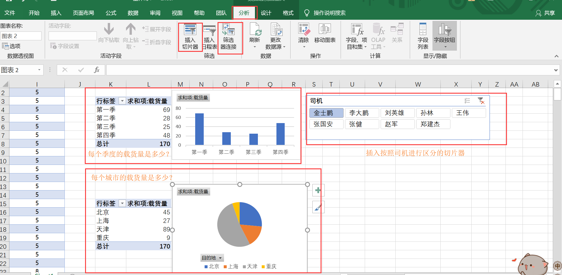Click the 刷新 refresh icon

tap(254, 32)
